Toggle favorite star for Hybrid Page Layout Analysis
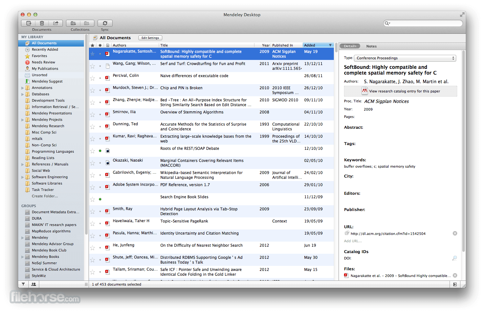 (92, 211)
